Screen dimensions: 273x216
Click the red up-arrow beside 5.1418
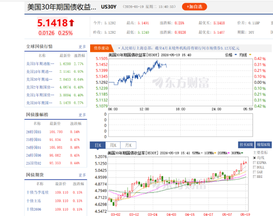pos(71,23)
